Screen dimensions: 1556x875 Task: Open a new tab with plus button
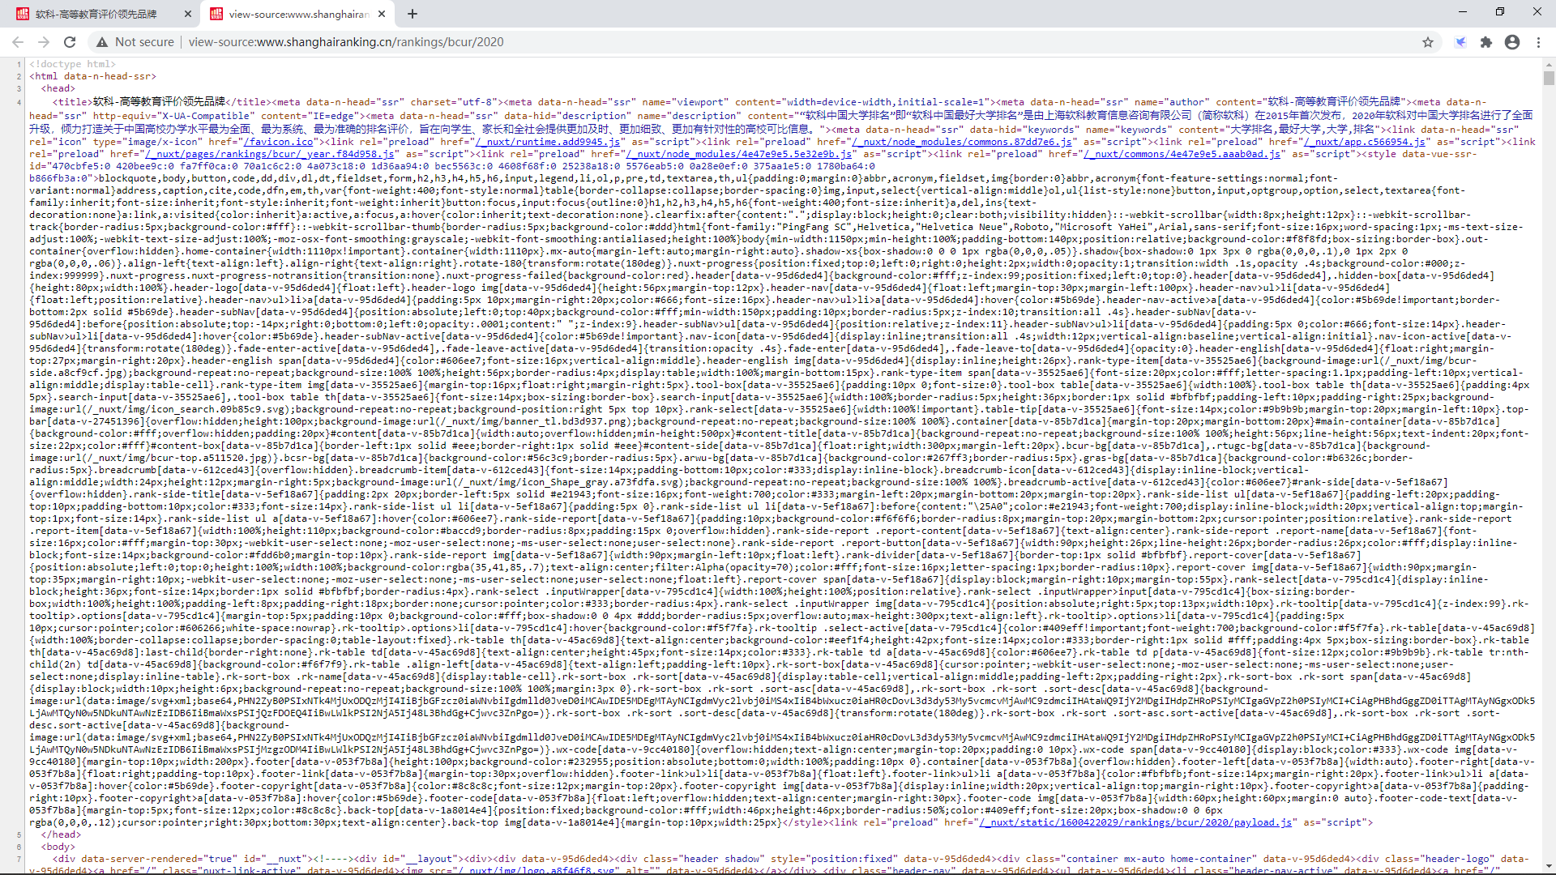tap(413, 14)
